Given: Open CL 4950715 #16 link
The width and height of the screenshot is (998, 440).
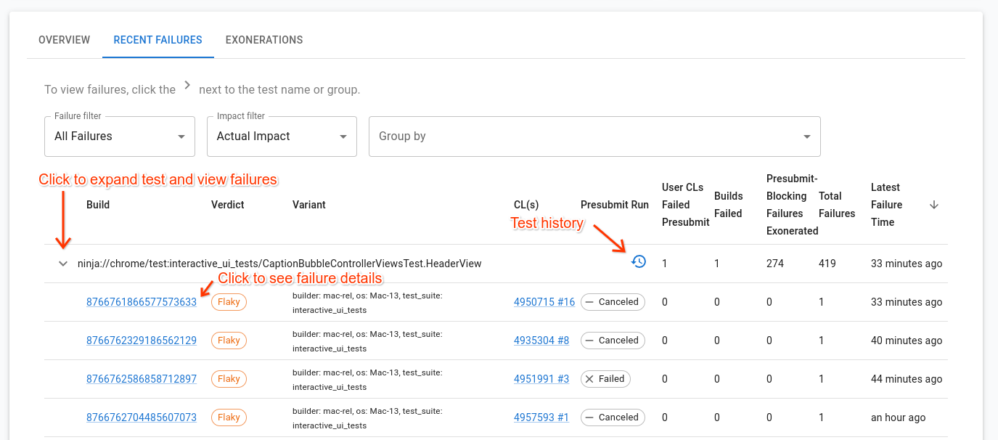Looking at the screenshot, I should pos(544,302).
